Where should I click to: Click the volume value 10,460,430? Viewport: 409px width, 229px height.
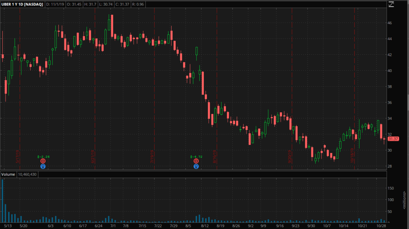coord(27,174)
